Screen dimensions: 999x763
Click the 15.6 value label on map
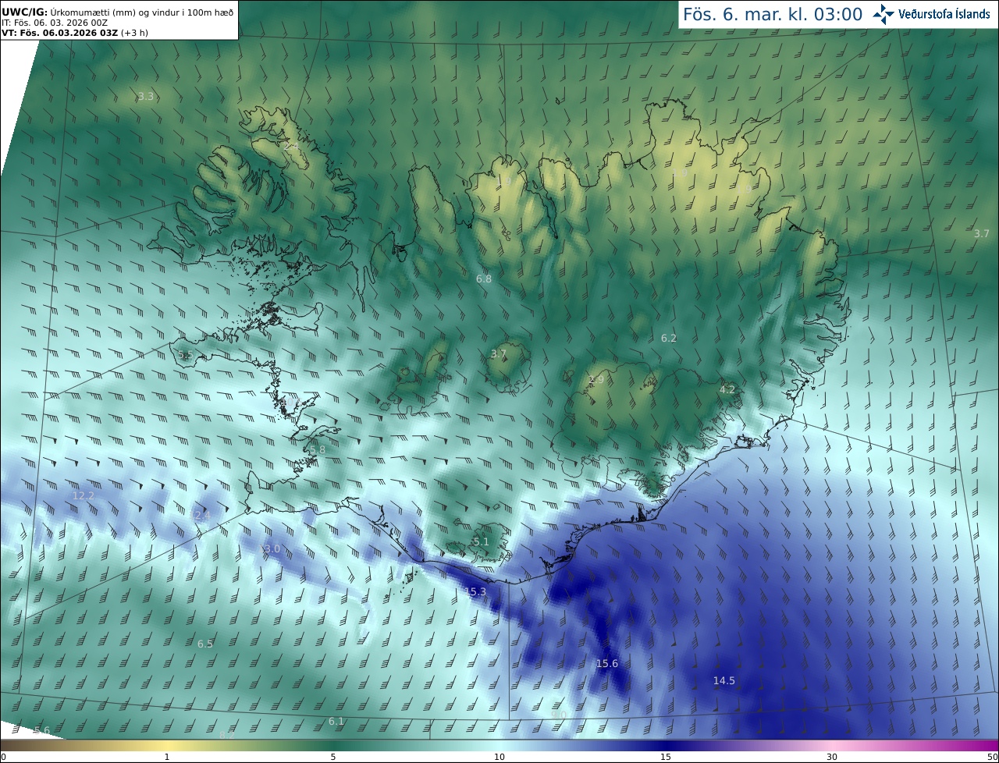coord(607,664)
